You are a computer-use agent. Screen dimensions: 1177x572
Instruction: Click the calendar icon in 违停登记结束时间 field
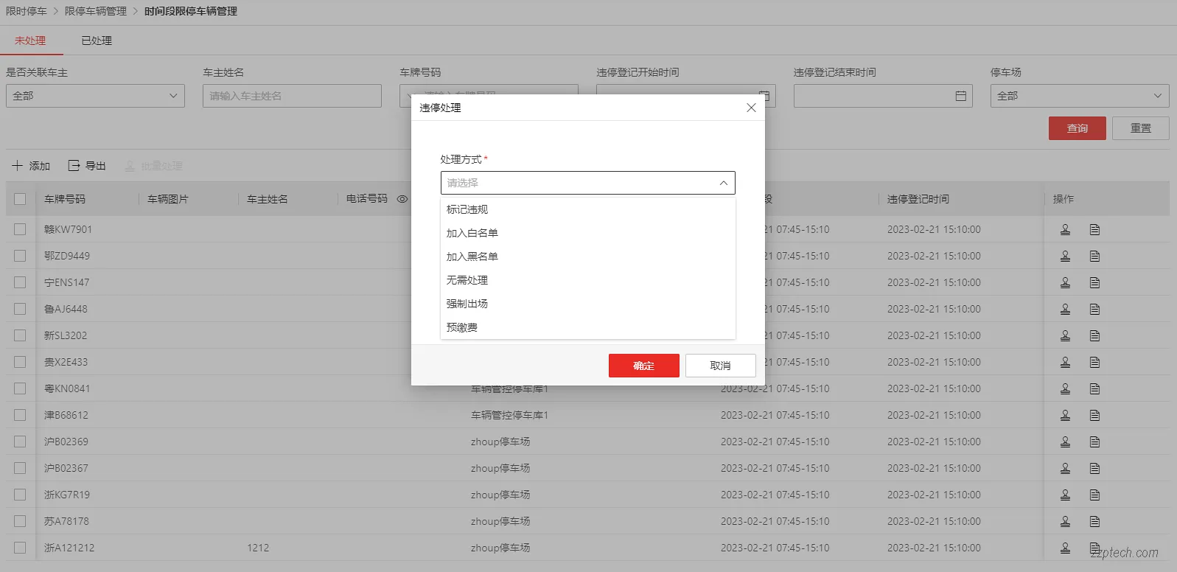point(960,96)
